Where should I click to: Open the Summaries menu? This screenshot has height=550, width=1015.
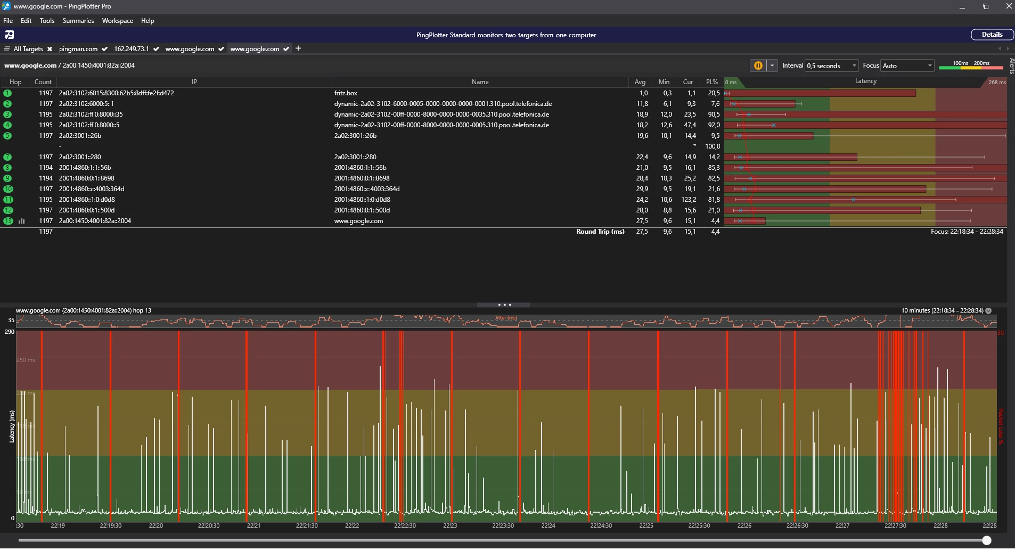pyautogui.click(x=78, y=21)
